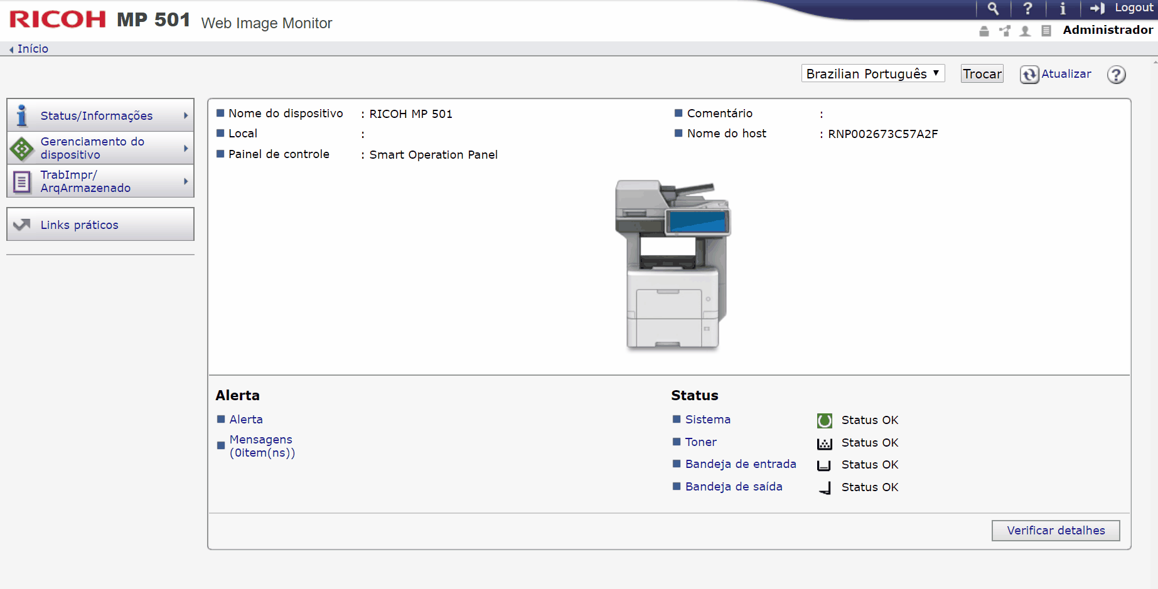
Task: Open the Mensagens (0item(ns)) link
Action: 261,446
